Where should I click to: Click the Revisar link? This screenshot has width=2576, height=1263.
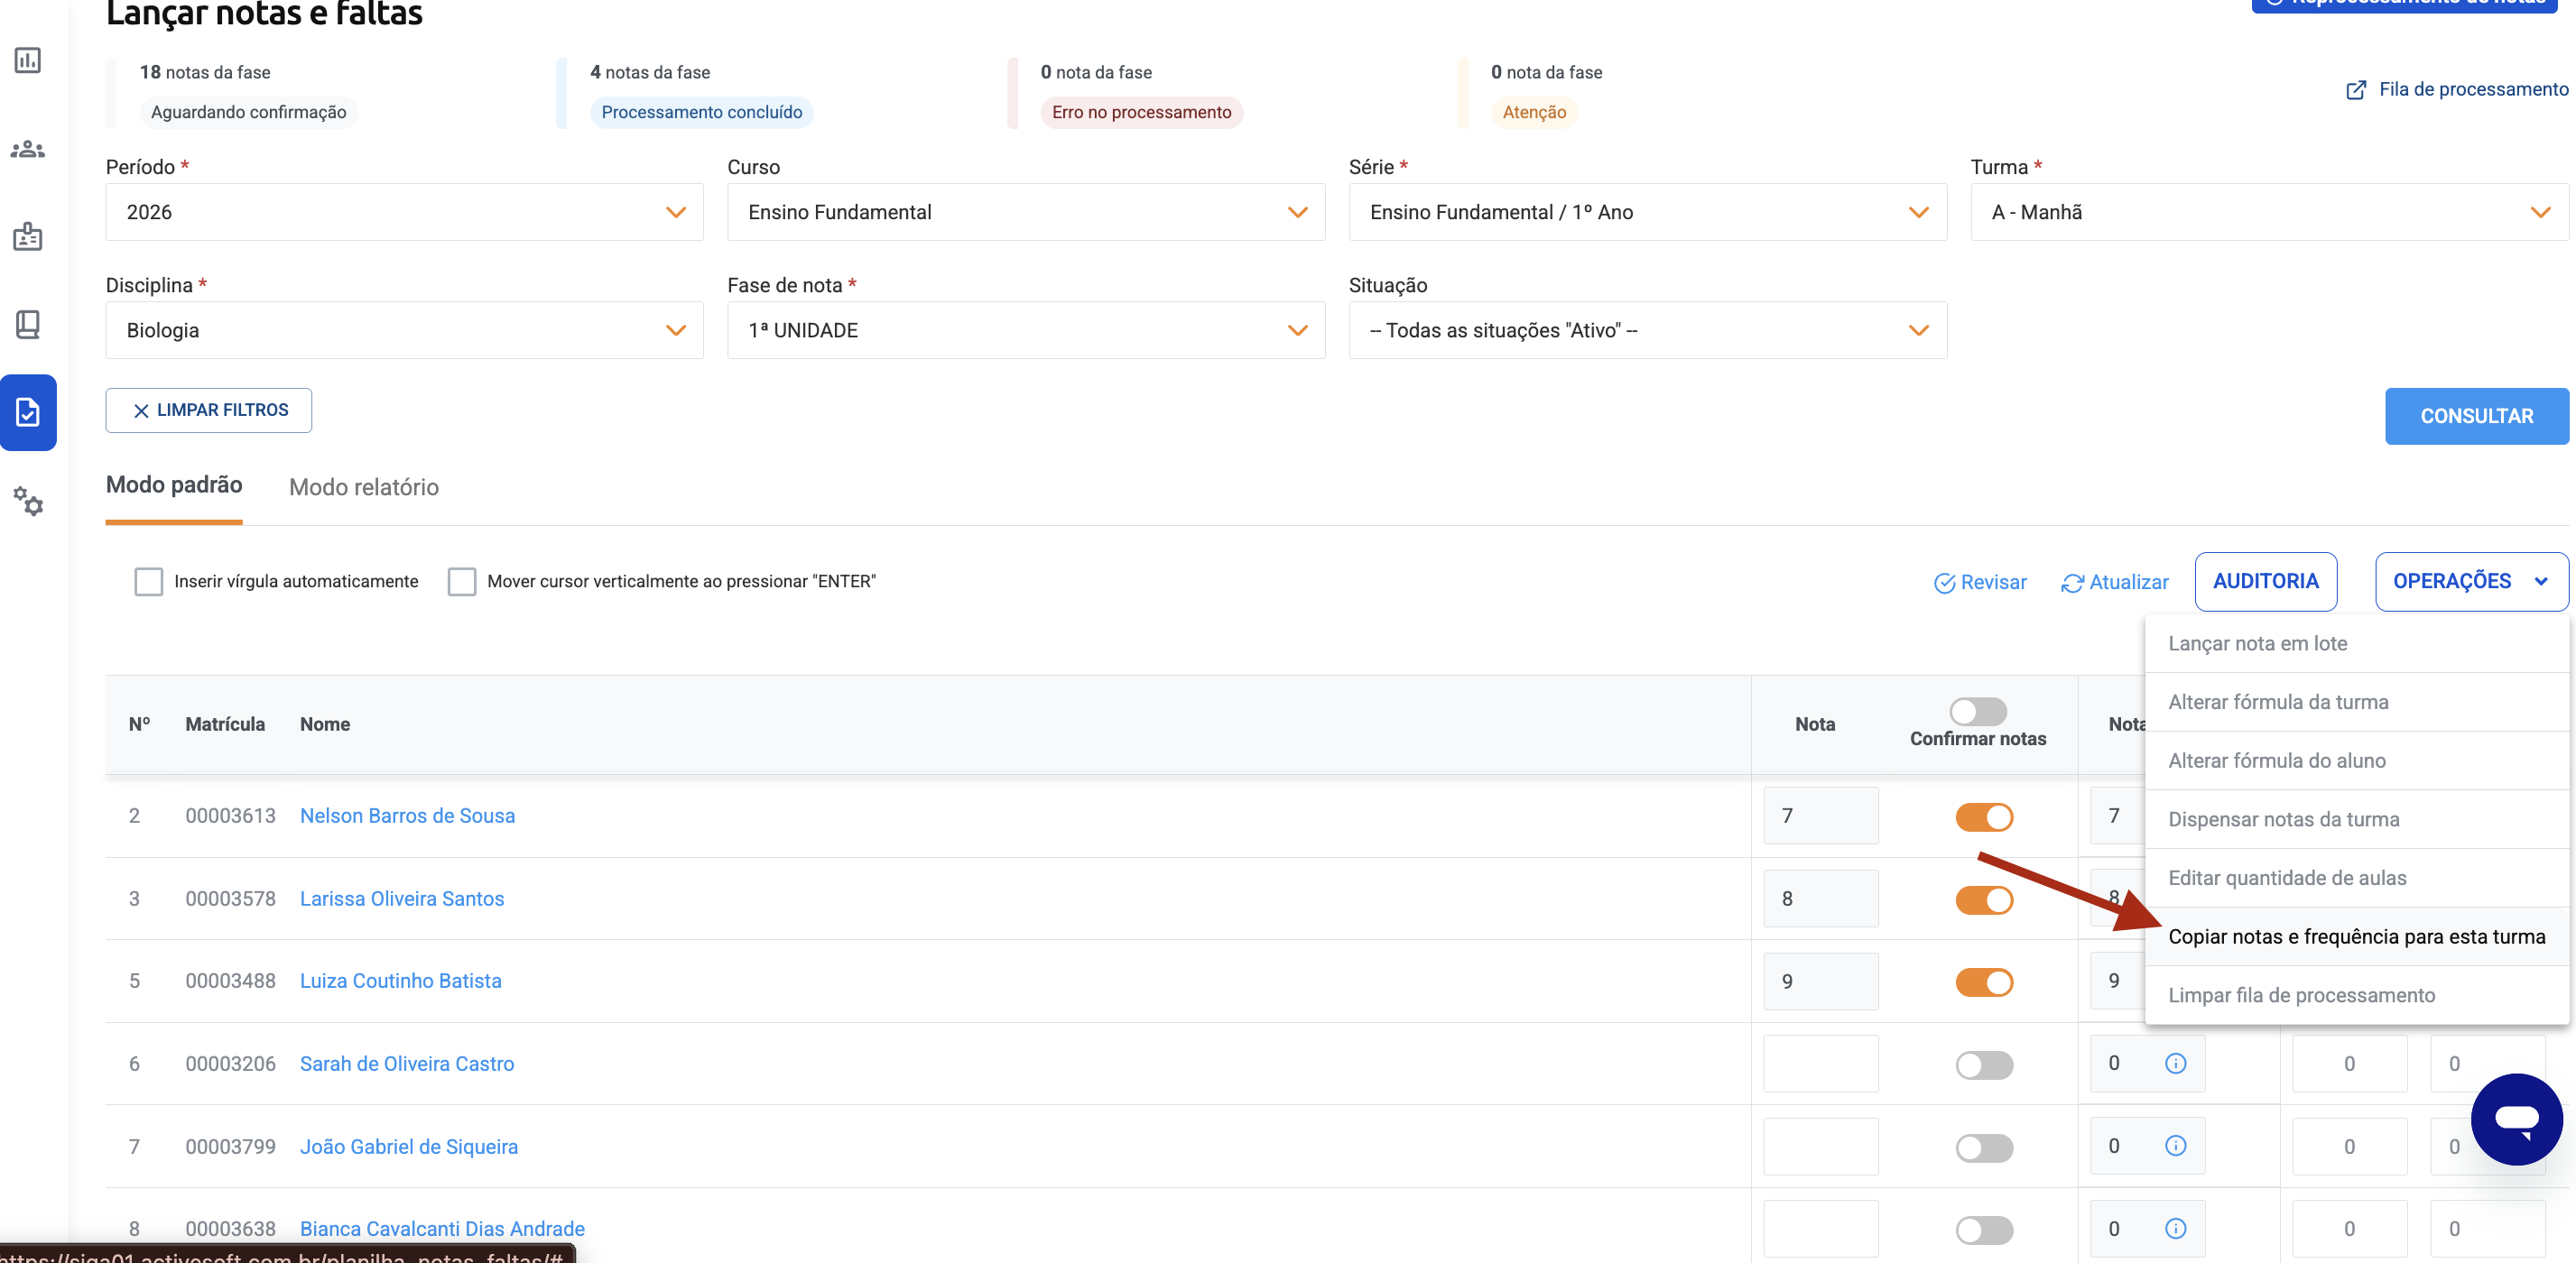click(x=1979, y=583)
